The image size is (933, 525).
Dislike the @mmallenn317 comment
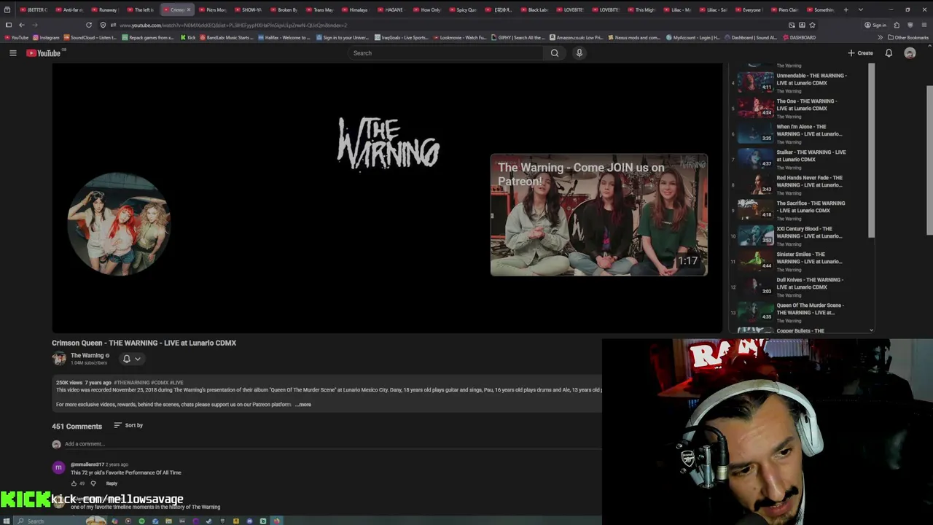pyautogui.click(x=93, y=483)
